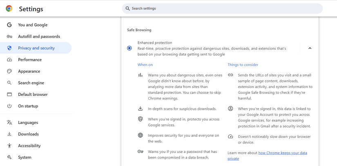Click the Performance speedometer icon
Viewport: 337px width, 166px height.
9,60
